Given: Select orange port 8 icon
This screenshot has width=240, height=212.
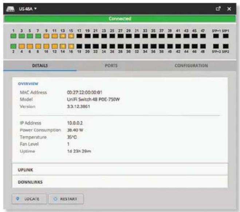Looking at the screenshot, I should click(38, 46).
